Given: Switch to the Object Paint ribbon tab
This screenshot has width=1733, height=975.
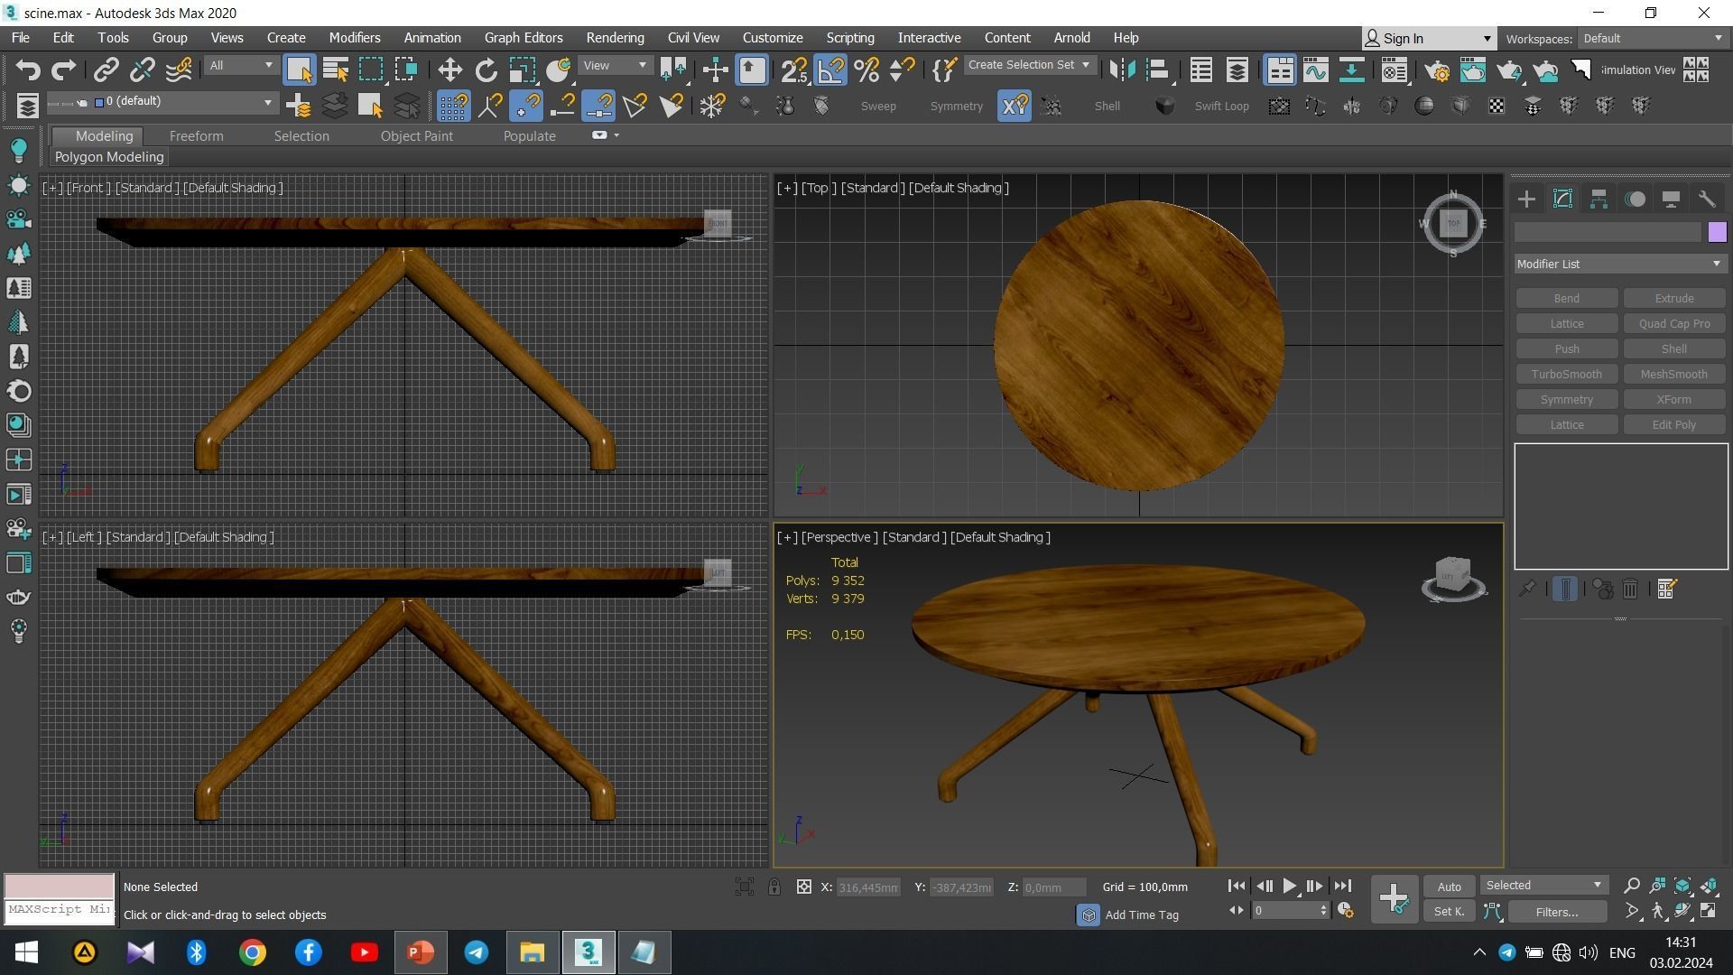Looking at the screenshot, I should 416,135.
